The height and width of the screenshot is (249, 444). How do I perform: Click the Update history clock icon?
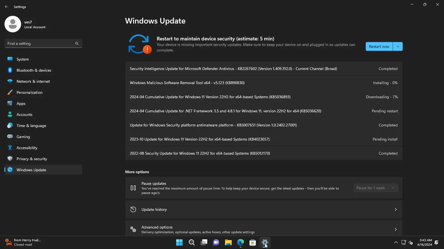pyautogui.click(x=133, y=209)
